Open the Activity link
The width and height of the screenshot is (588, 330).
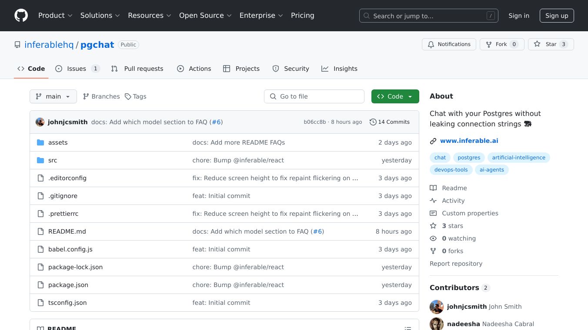(x=447, y=201)
